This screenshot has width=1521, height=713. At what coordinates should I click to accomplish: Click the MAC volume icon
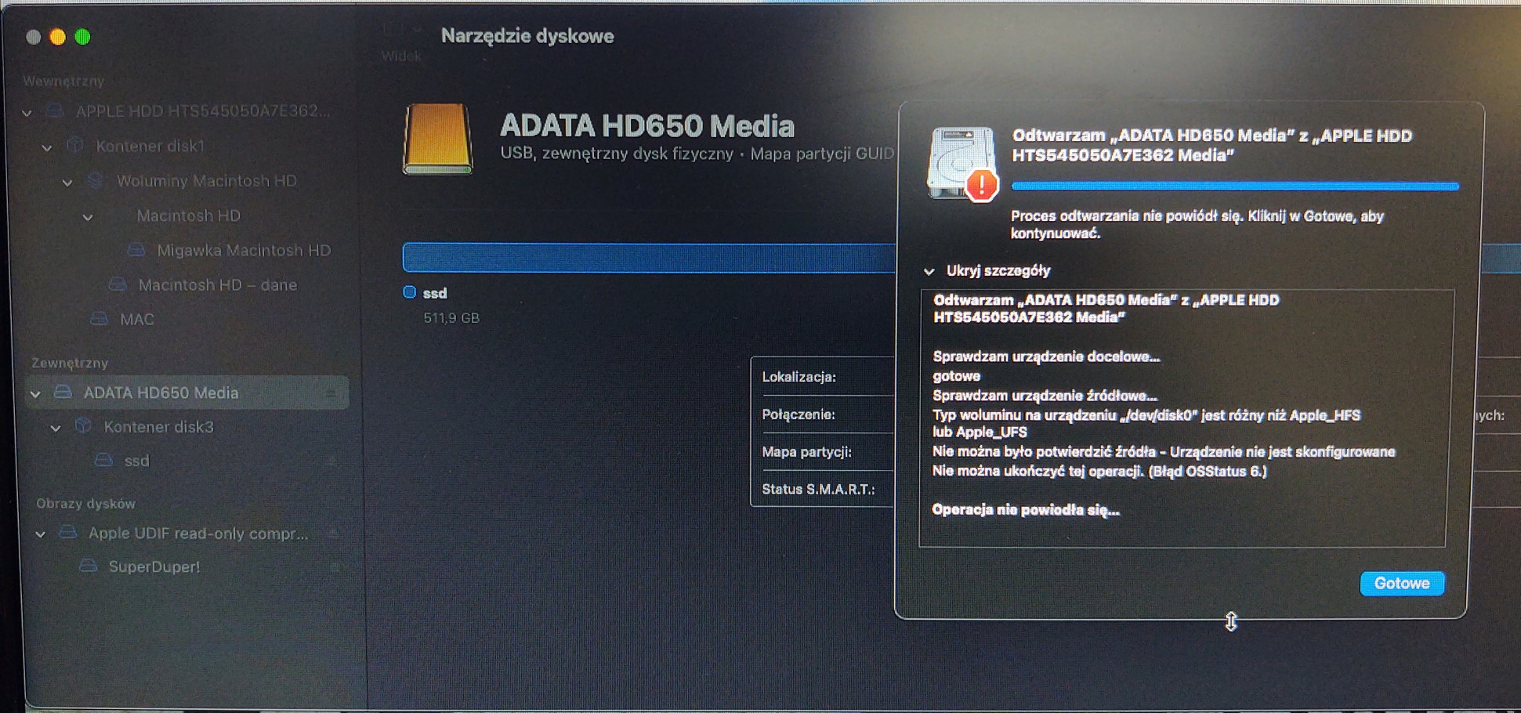tap(98, 319)
